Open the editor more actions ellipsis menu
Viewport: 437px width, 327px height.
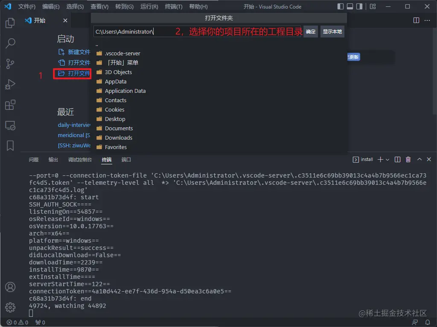coord(427,20)
